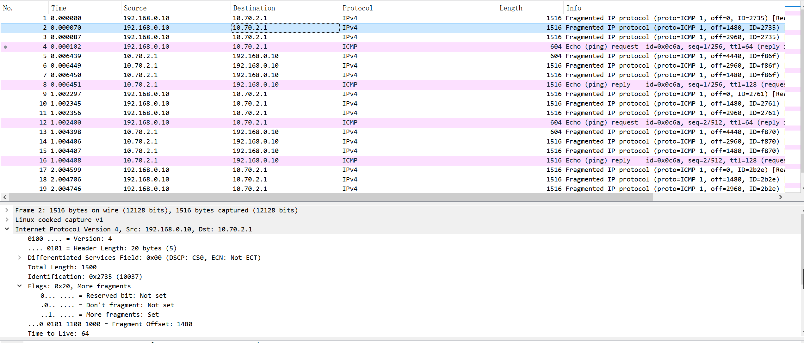Select packet 18 at time 2.004706

click(x=392, y=179)
